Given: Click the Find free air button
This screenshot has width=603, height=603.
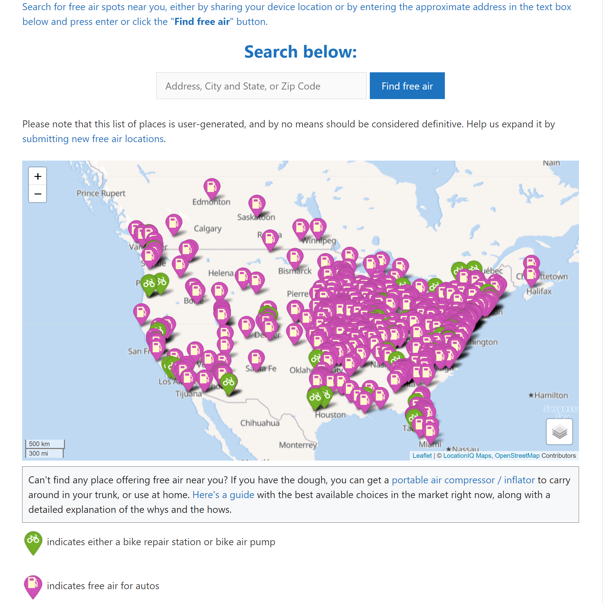Looking at the screenshot, I should point(407,86).
